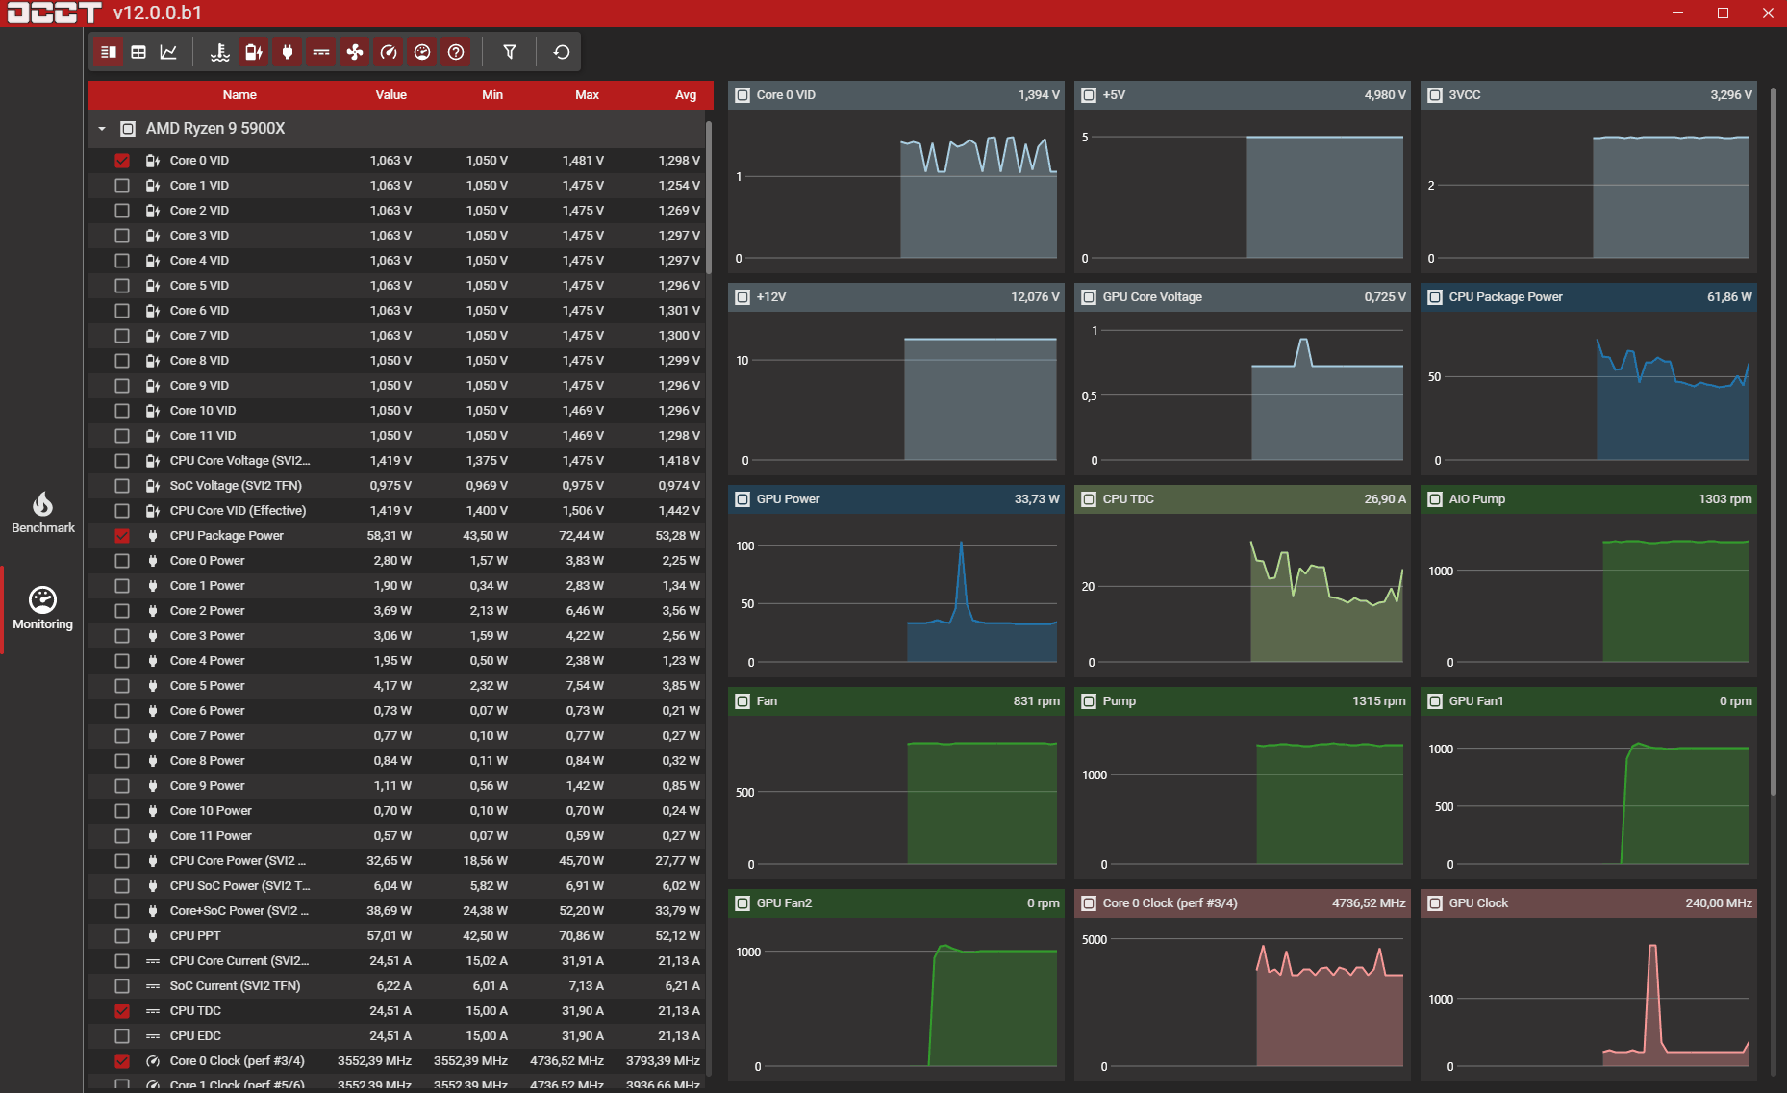This screenshot has width=1787, height=1093.
Task: Click the pin icon on GPU Power chart header
Action: click(x=742, y=498)
